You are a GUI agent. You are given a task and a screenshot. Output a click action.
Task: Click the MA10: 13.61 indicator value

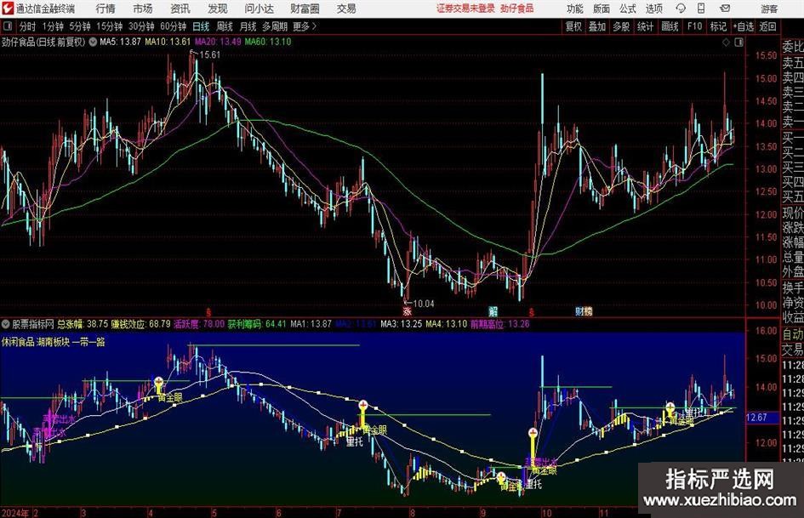click(168, 42)
